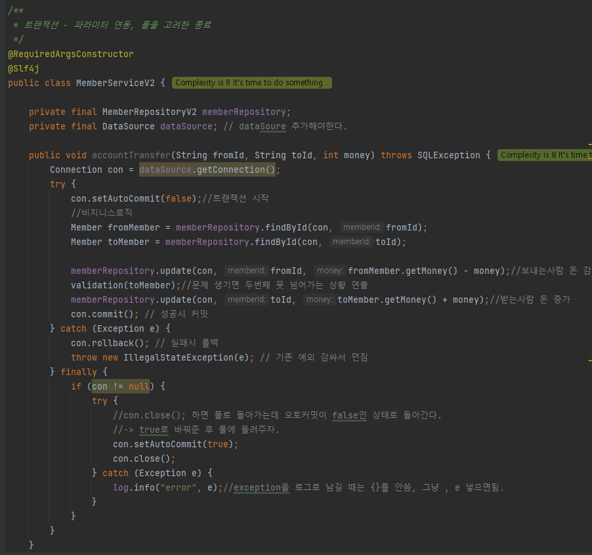The image size is (592, 555).
Task: Click the "error" string literal
Action: (179, 488)
